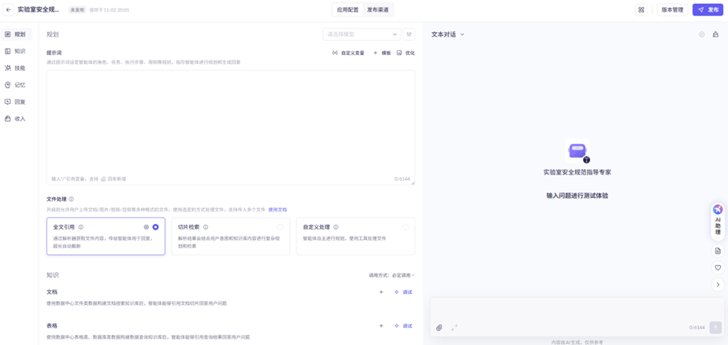Click the 优化 prompt optimize icon
This screenshot has width=728, height=345.
click(x=399, y=53)
